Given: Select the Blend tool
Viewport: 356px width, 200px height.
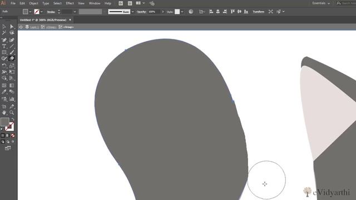Looking at the screenshot, I should (12, 92).
